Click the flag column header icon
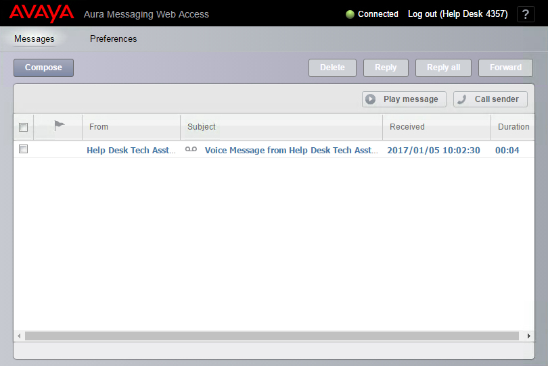 59,126
